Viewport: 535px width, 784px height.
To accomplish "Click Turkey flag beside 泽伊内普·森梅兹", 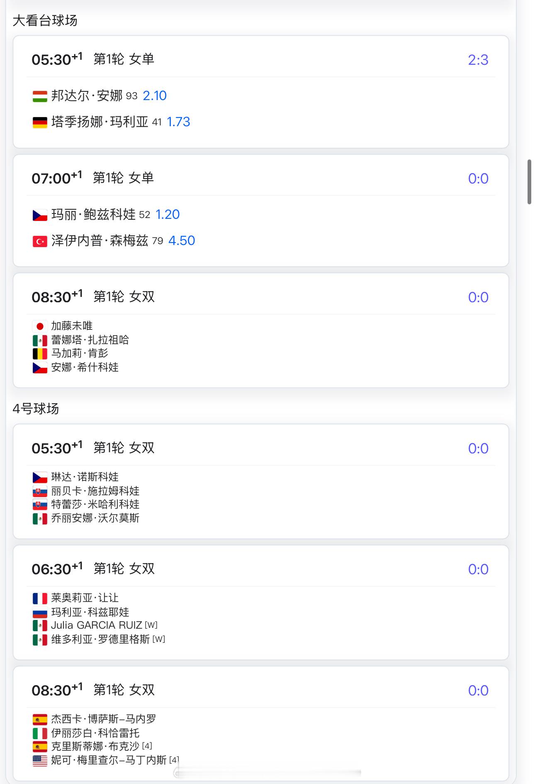I will [40, 241].
